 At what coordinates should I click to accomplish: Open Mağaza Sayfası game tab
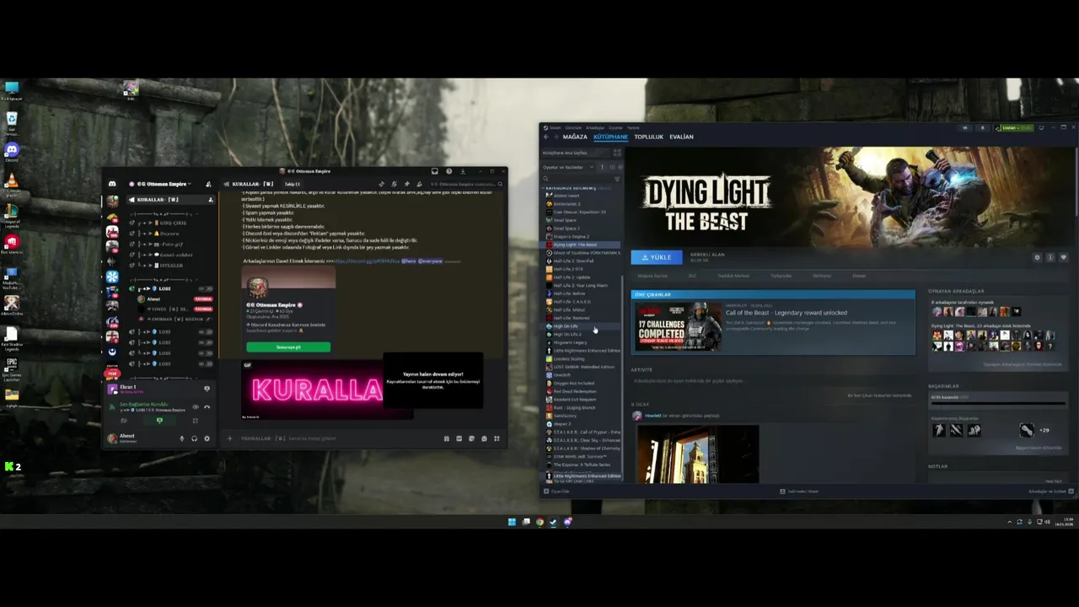click(652, 276)
